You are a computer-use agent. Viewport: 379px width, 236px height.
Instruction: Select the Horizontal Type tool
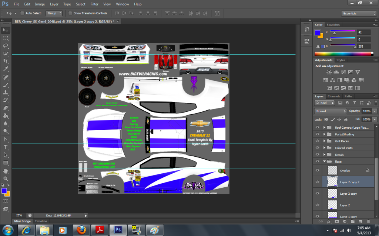tap(6, 147)
